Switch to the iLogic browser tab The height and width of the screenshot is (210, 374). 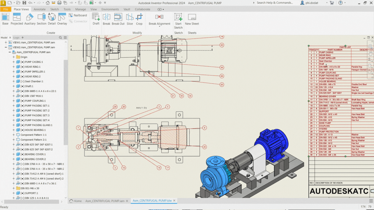(16, 38)
